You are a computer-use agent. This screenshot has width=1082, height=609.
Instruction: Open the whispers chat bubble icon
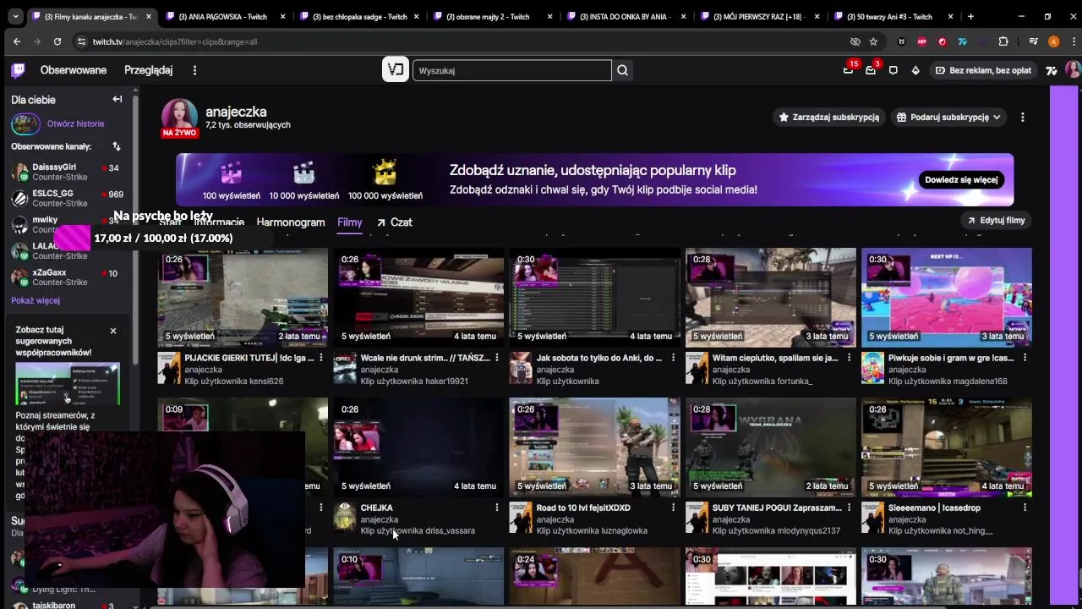point(893,70)
